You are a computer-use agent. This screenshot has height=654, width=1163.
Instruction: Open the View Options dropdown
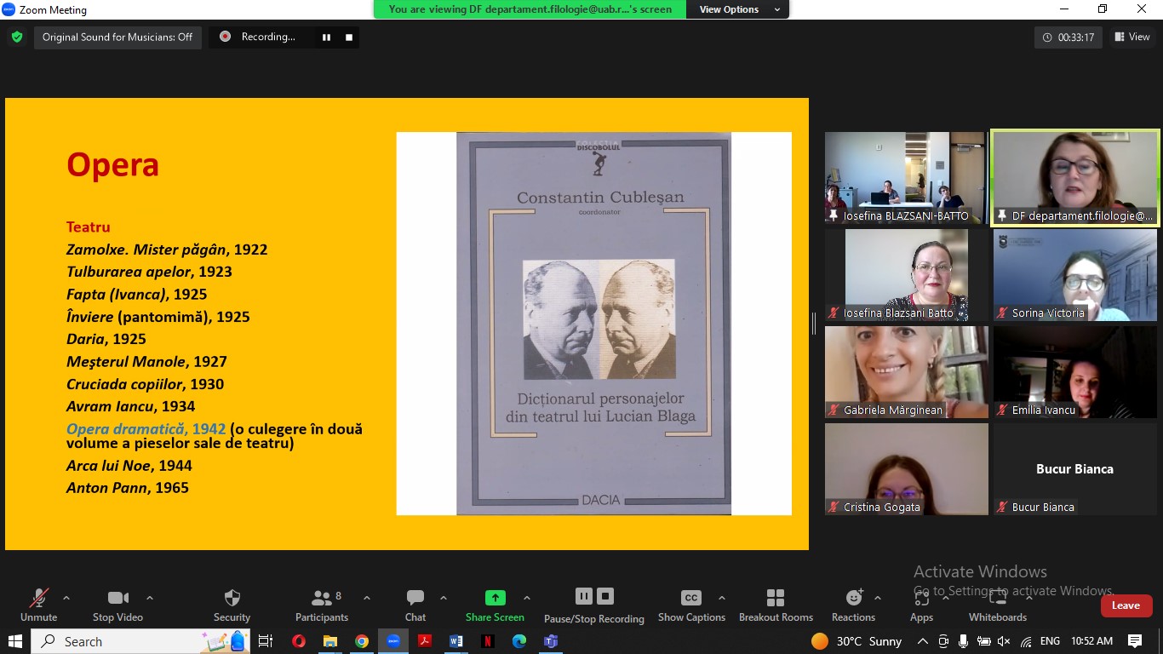pos(737,9)
